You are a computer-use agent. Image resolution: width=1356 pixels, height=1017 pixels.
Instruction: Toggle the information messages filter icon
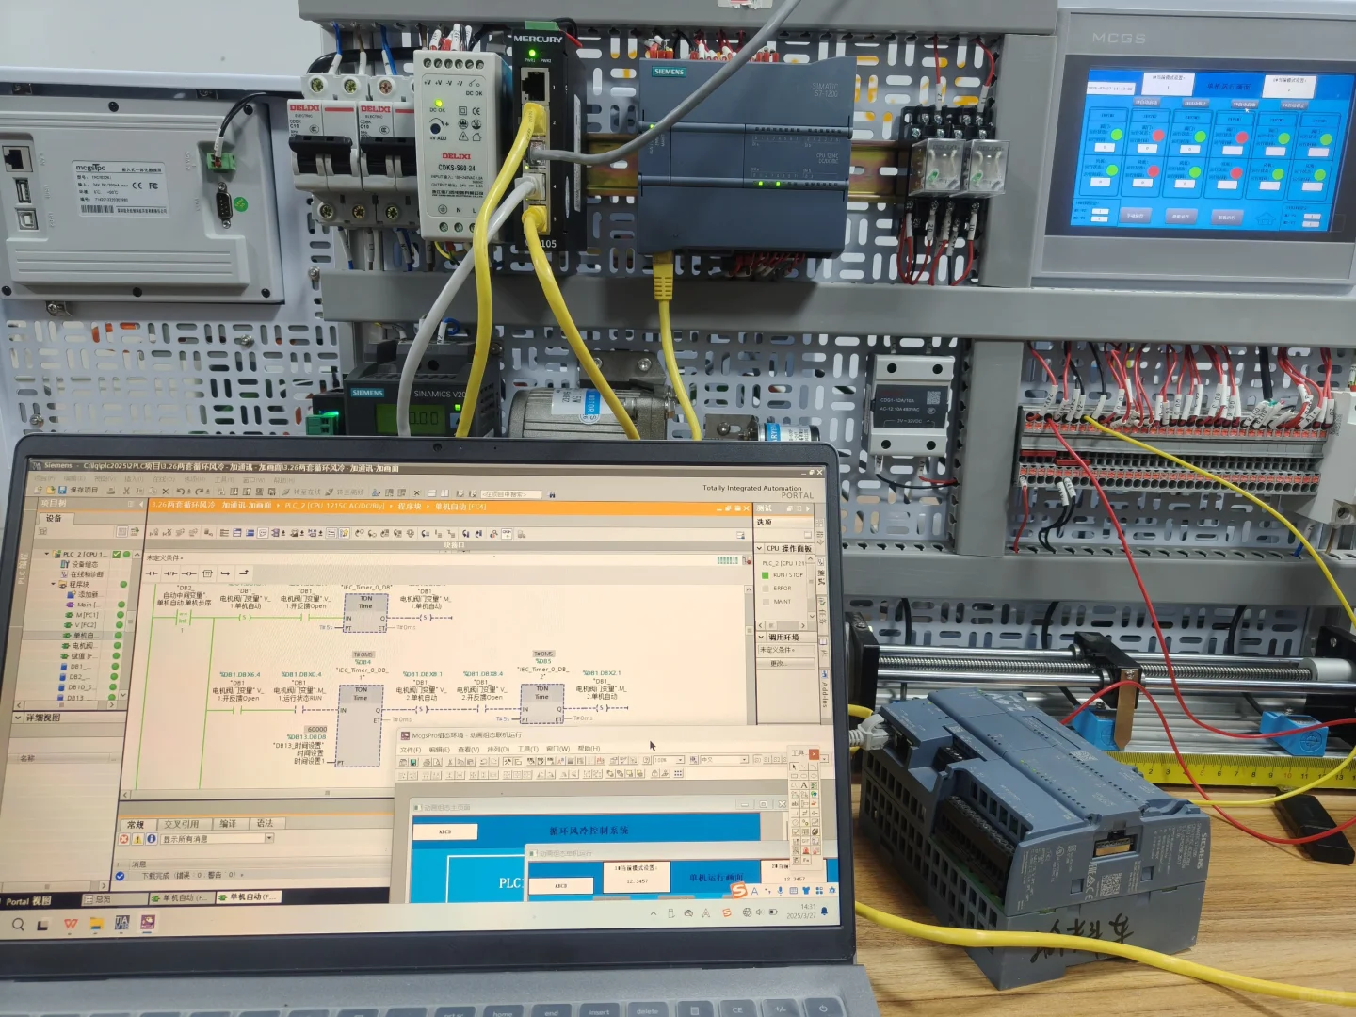(151, 838)
